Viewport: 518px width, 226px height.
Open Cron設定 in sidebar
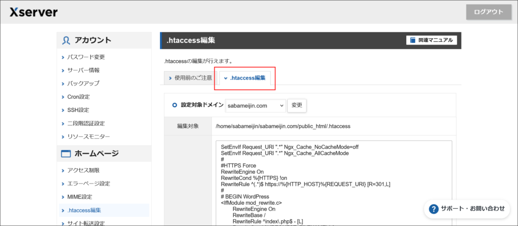click(x=78, y=97)
